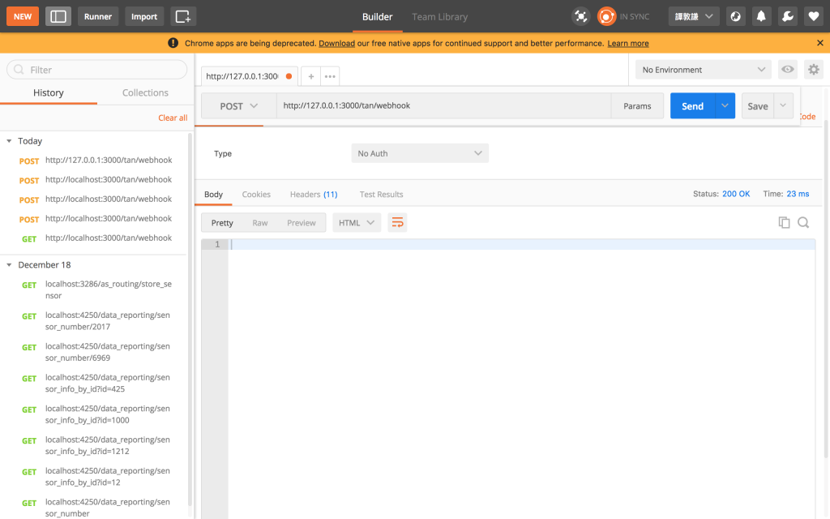Copy response body to clipboard icon
The width and height of the screenshot is (830, 519).
point(784,222)
